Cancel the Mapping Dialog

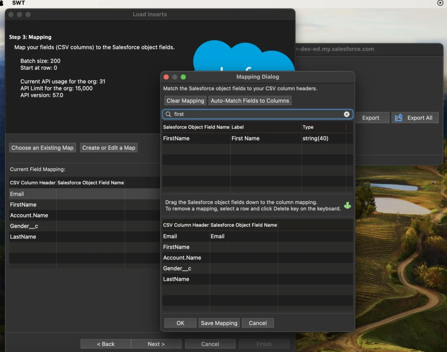(x=258, y=323)
